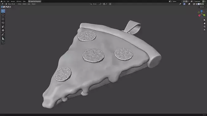This screenshot has width=207, height=116.
Task: Open the viewport View menu
Action: click(20, 4)
